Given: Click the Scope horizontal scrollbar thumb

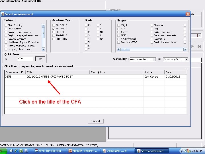Looking at the screenshot, I should [125, 49].
